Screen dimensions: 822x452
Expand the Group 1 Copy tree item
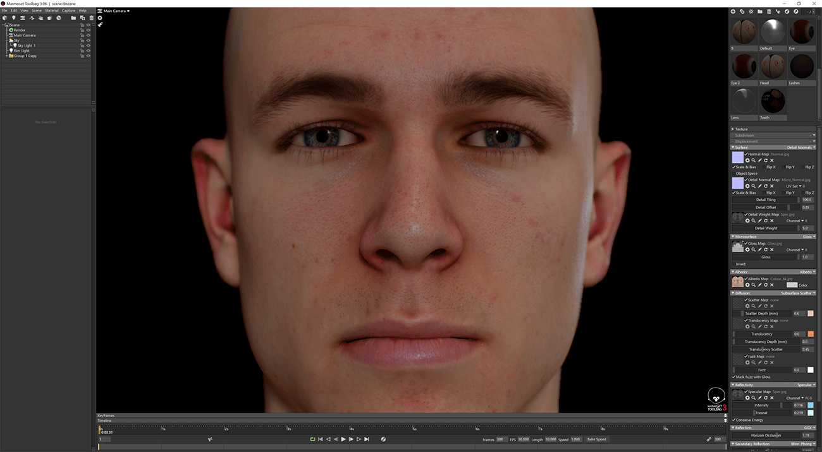pos(7,56)
